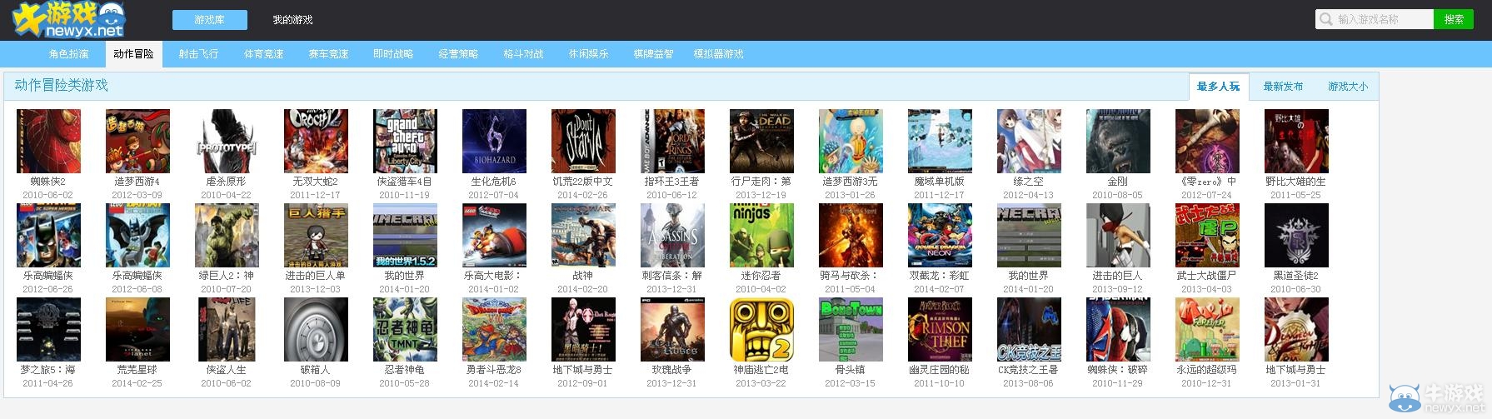This screenshot has width=1492, height=419.
Task: Select the 角色扮演 category
Action: 68,53
